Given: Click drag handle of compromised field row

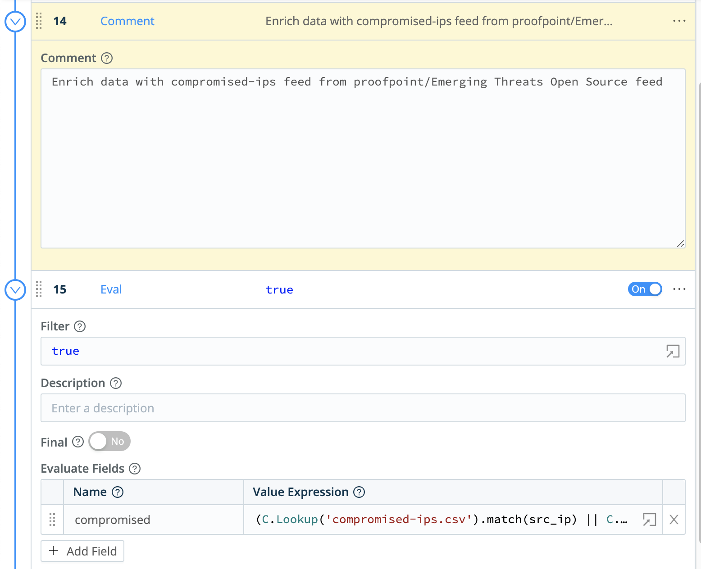Looking at the screenshot, I should (x=52, y=519).
